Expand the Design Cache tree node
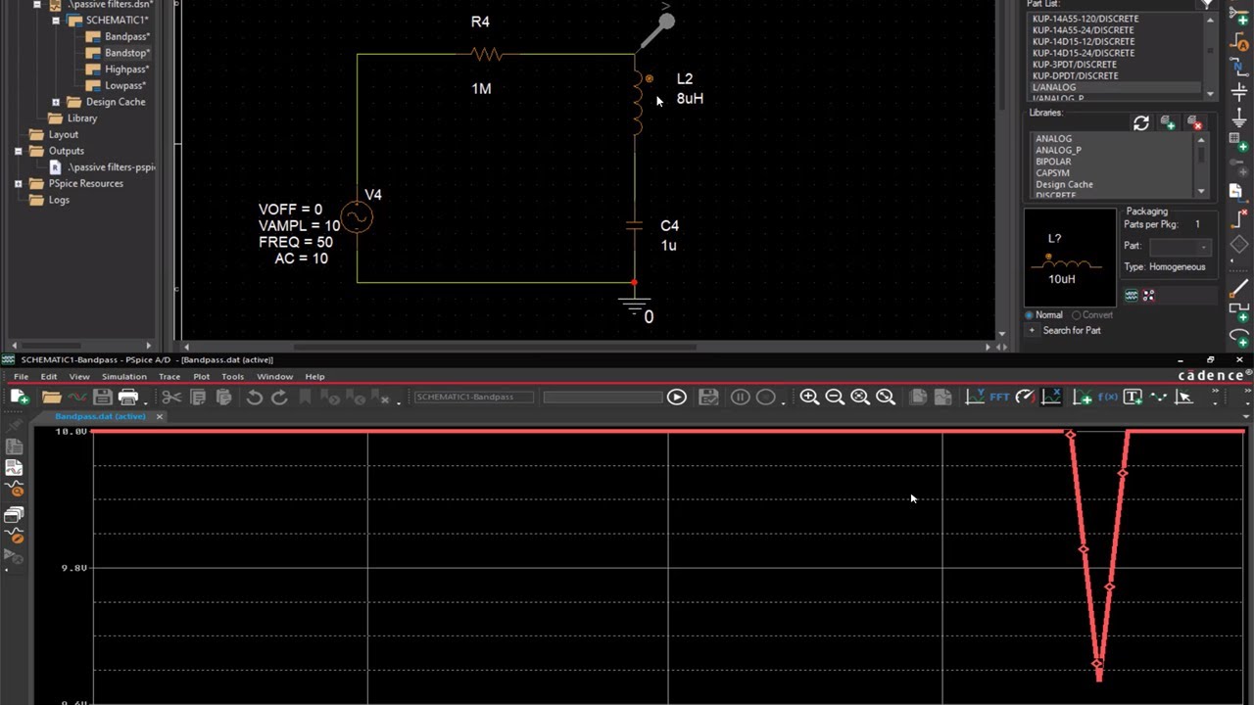The image size is (1254, 705). tap(56, 102)
